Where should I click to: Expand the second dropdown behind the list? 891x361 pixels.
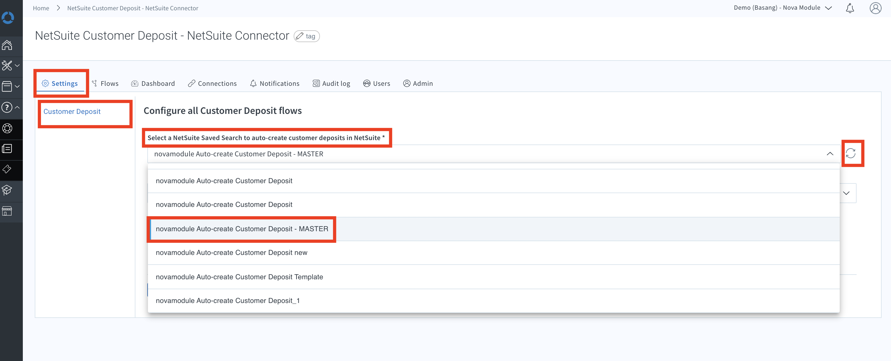[x=846, y=193]
